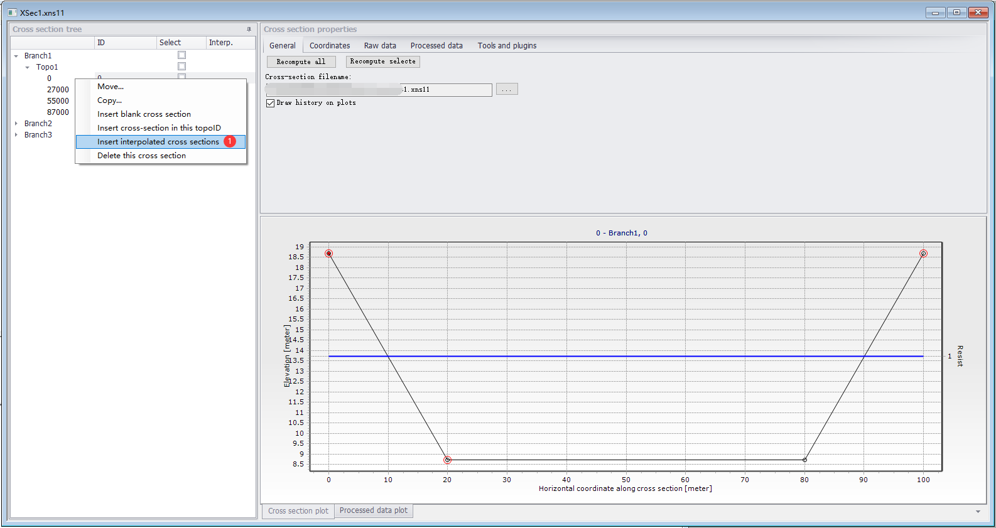
Task: Select chainage 87000 in the tree
Action: click(x=58, y=112)
